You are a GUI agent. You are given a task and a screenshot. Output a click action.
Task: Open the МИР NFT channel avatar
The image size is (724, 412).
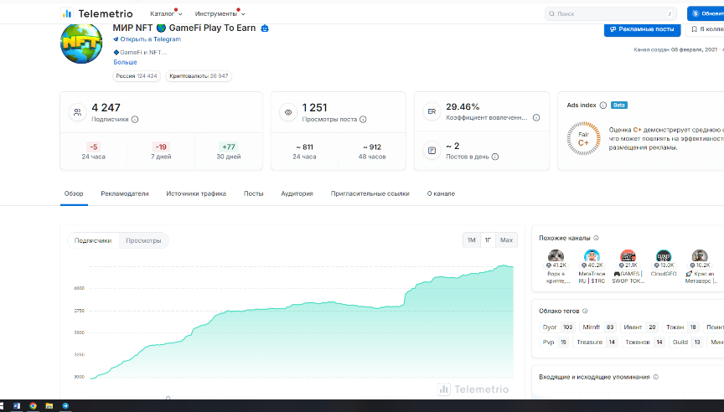pyautogui.click(x=82, y=43)
